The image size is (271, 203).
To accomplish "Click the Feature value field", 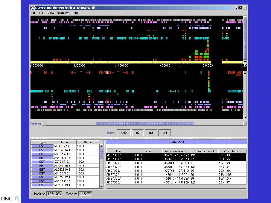I will (85, 194).
